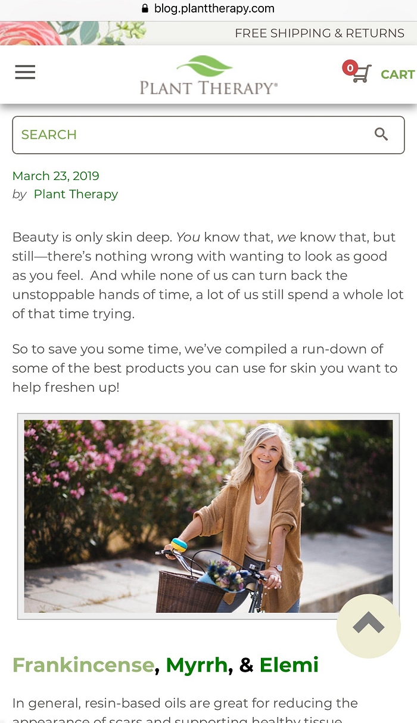Click the green leaf logo icon
The width and height of the screenshot is (417, 723).
point(204,66)
